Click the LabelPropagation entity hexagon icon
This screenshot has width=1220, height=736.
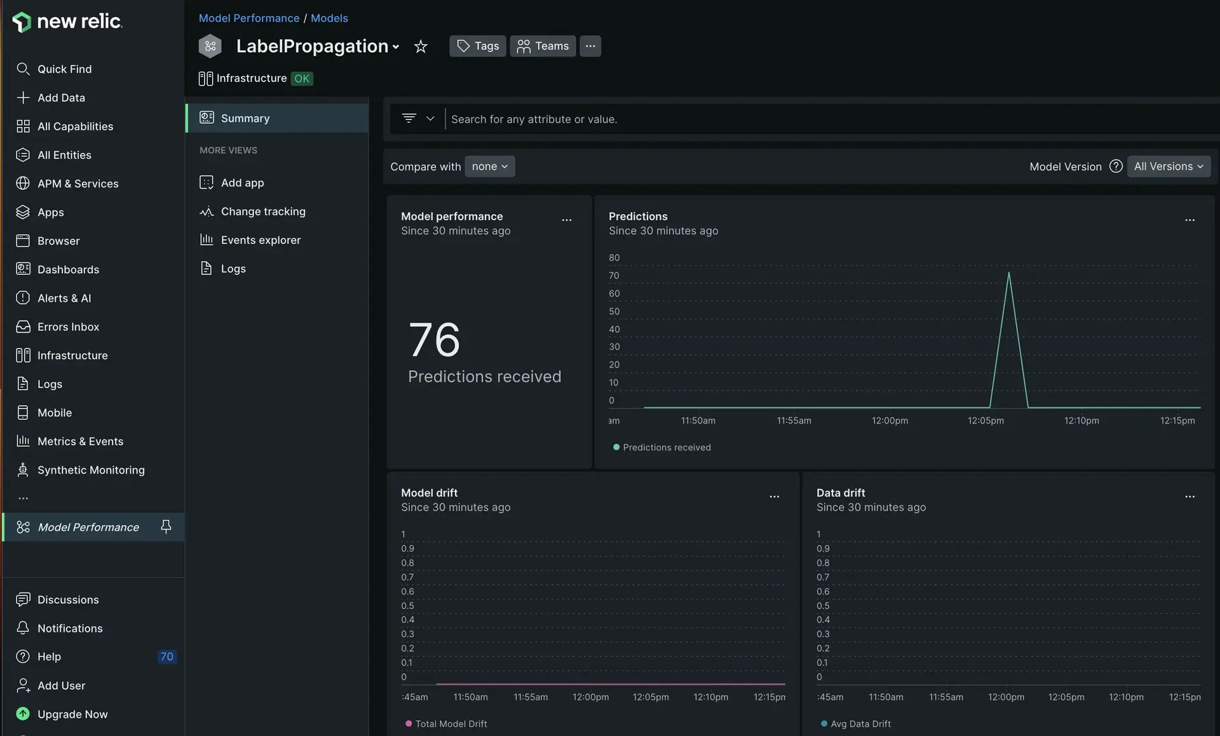click(x=210, y=46)
